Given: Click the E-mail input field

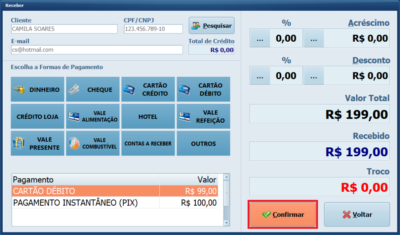Looking at the screenshot, I should point(97,50).
